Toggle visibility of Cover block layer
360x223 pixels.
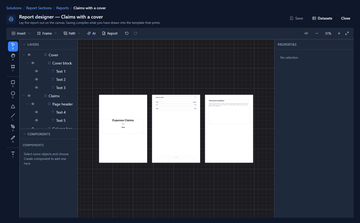33,63
